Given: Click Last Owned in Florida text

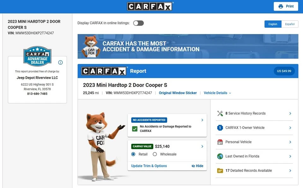Looking at the screenshot, I should tap(242, 156).
